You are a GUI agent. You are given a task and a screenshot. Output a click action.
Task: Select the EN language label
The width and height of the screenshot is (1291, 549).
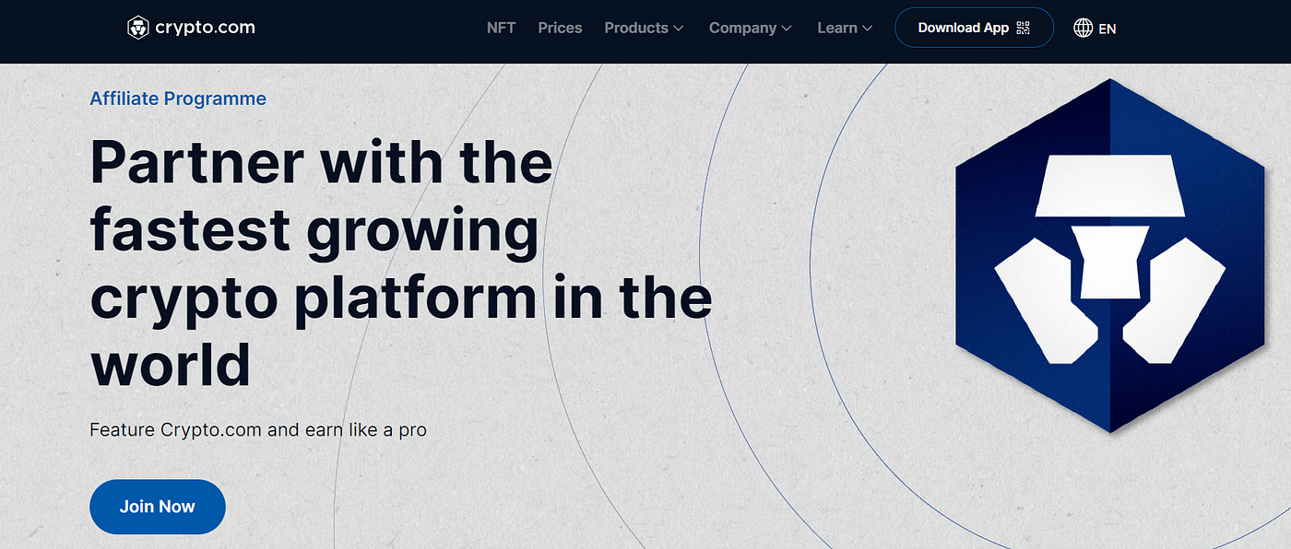pyautogui.click(x=1107, y=29)
